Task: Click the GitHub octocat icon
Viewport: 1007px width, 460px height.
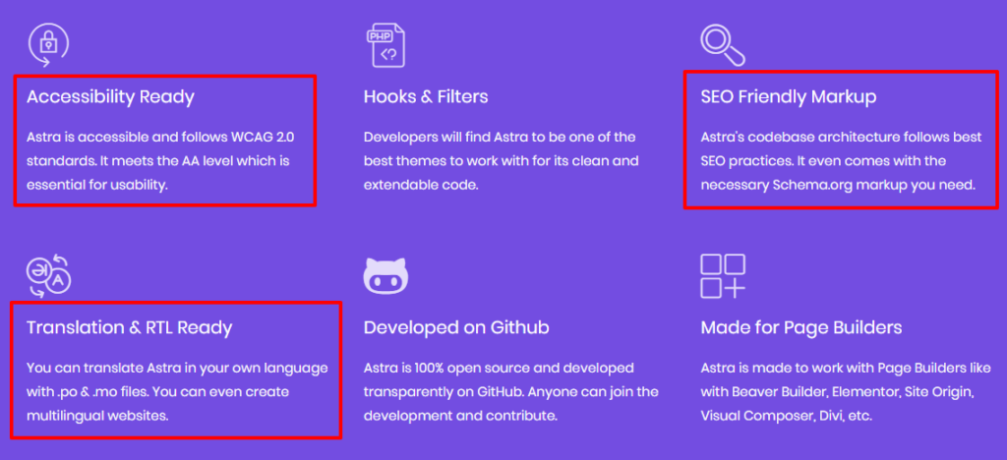Action: pyautogui.click(x=385, y=276)
